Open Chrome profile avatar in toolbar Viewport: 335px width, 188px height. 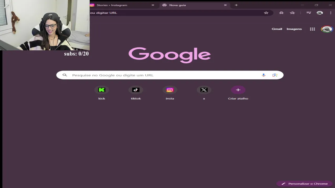coord(320,13)
